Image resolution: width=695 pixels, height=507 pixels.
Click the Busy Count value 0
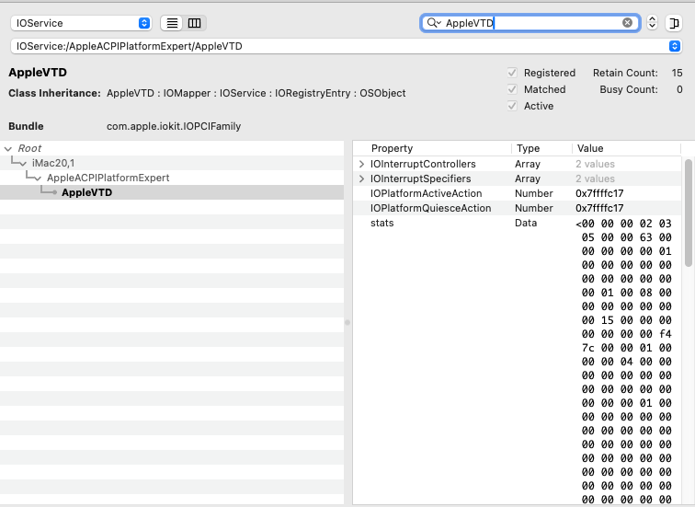(x=679, y=89)
